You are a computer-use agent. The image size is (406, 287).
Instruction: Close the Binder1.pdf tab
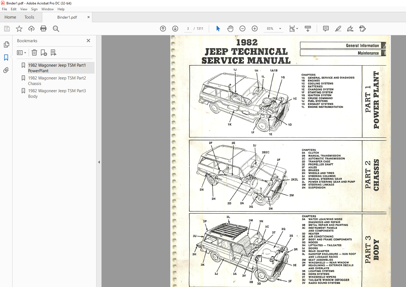[x=88, y=17]
